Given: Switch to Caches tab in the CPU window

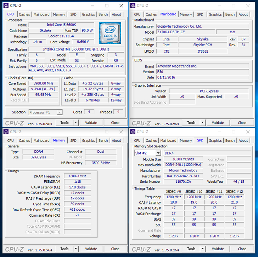Looking at the screenshot, I should coord(24,14).
